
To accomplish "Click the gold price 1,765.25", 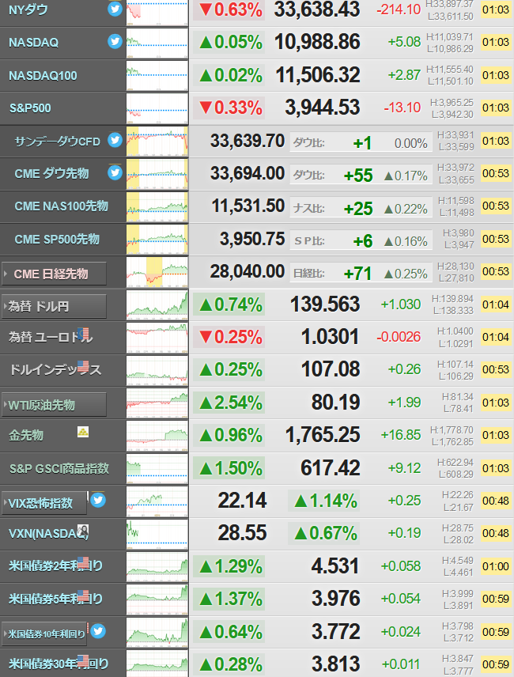I will [x=323, y=435].
